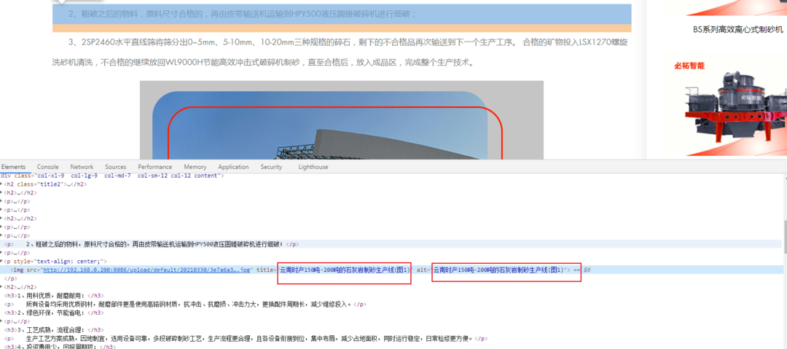The height and width of the screenshot is (349, 787).
Task: Open the BS系列高效离心式制砂机 product link
Action: tap(737, 29)
